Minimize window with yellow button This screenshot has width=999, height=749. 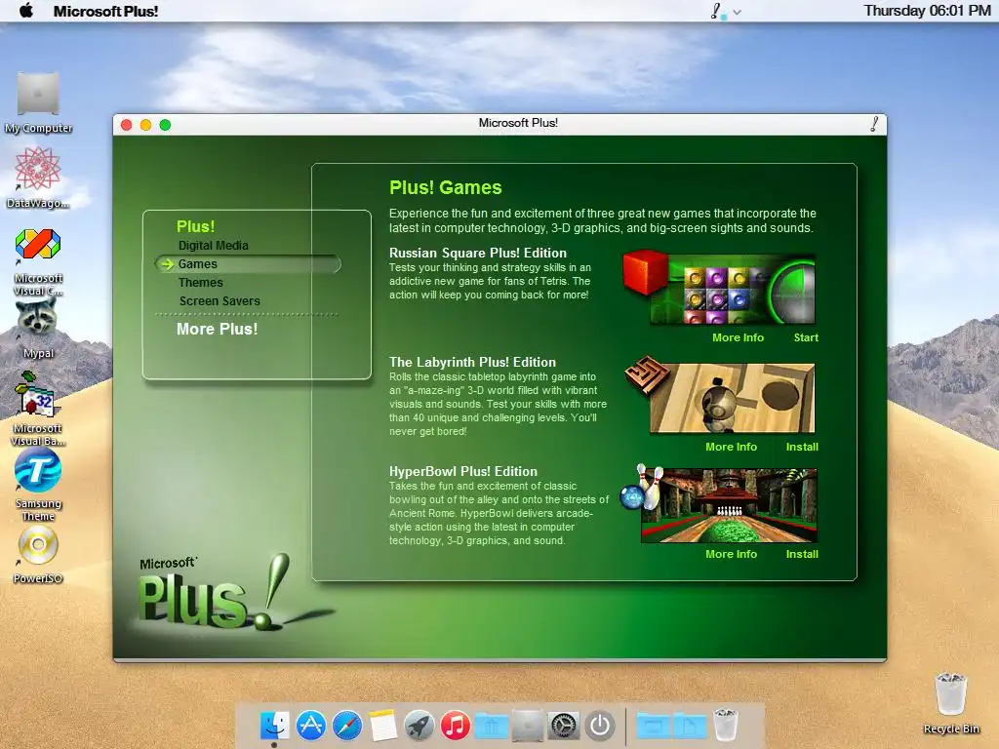[146, 125]
